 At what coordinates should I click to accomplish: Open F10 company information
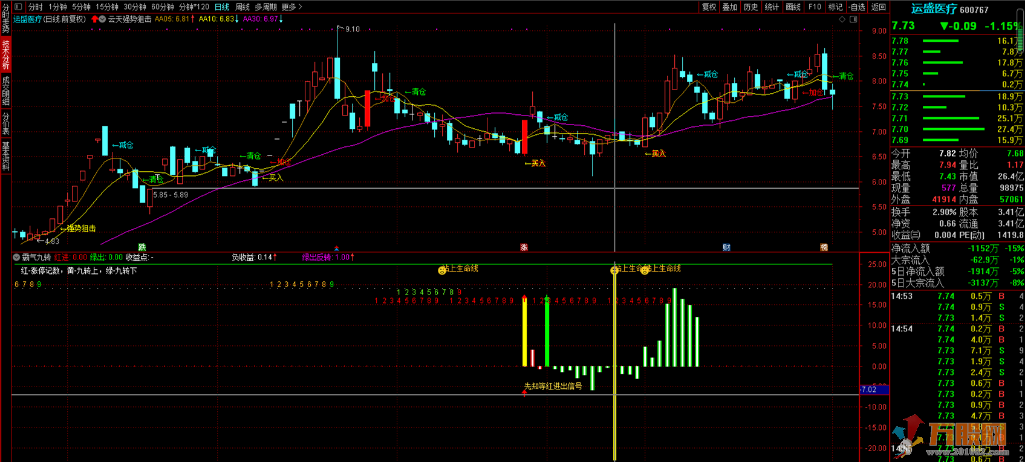[x=815, y=7]
